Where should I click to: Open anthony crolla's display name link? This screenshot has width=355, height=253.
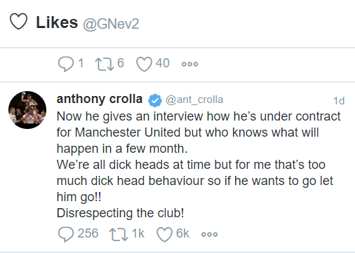(100, 99)
